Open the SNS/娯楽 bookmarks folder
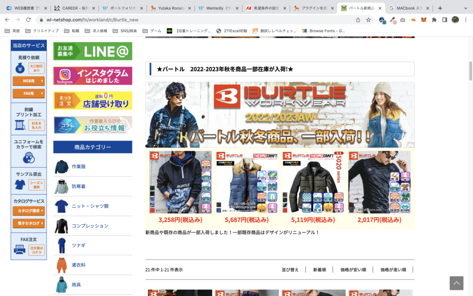Image resolution: width=473 pixels, height=296 pixels. tap(125, 31)
